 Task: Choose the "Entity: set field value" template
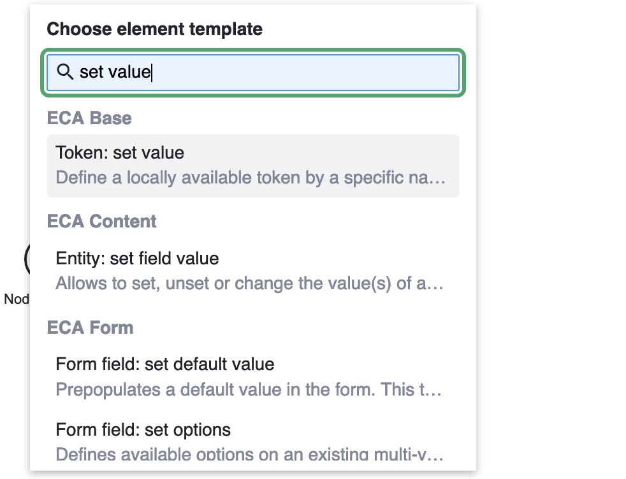click(137, 259)
